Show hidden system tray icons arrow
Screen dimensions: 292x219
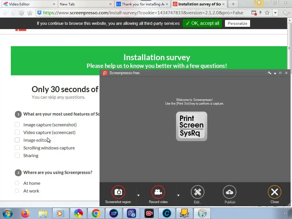point(285,214)
